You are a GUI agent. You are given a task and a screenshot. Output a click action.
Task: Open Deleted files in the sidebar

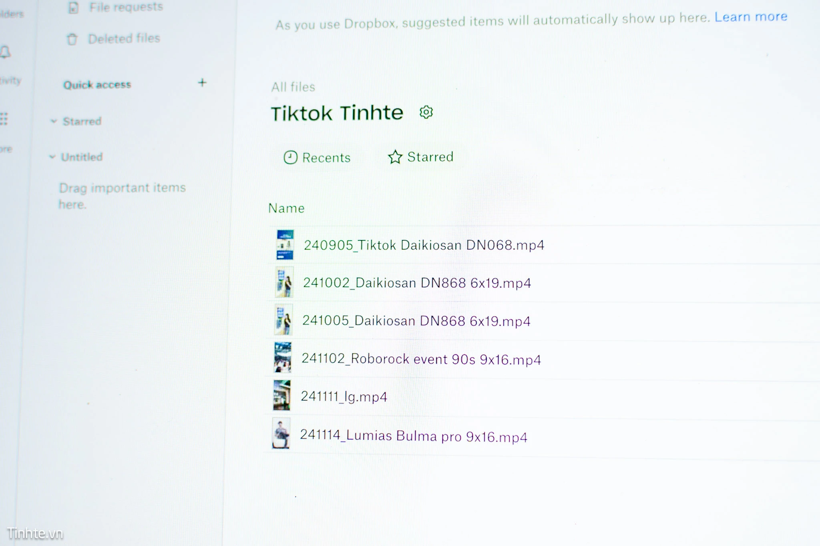click(x=124, y=38)
